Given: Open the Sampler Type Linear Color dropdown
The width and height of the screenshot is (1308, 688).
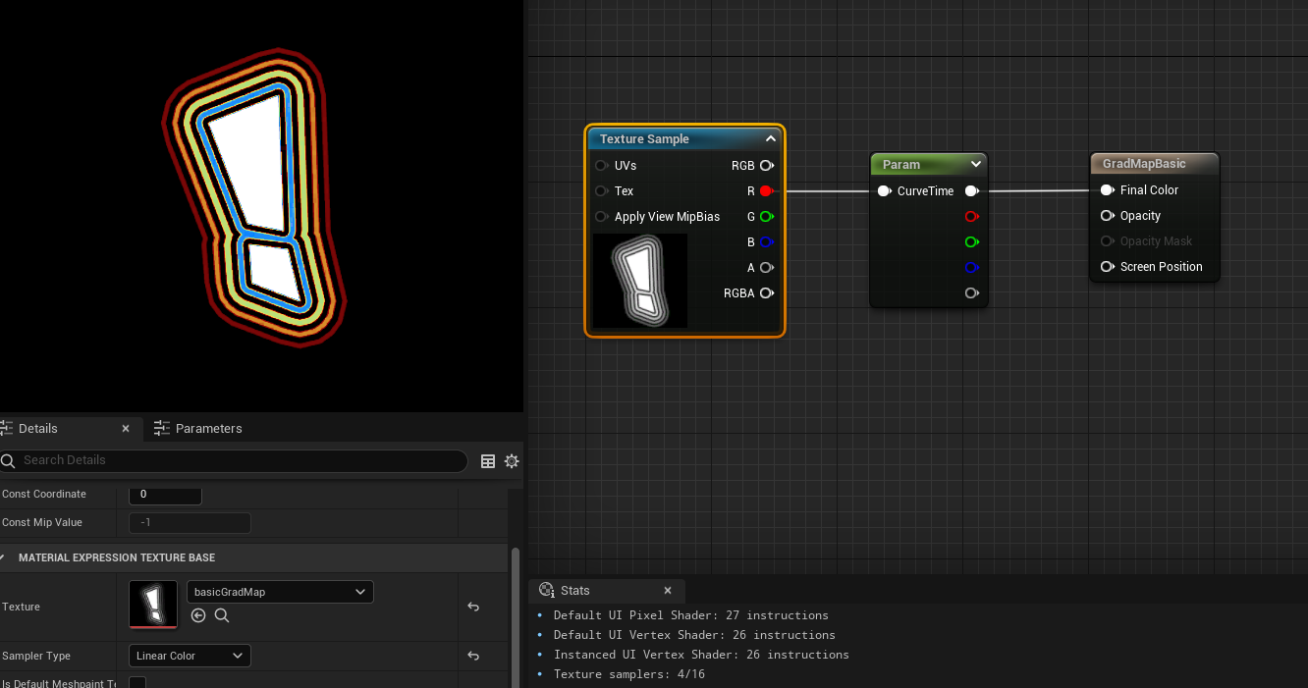Looking at the screenshot, I should [x=190, y=656].
